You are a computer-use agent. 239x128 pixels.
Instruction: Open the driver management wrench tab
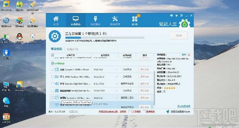(115, 20)
